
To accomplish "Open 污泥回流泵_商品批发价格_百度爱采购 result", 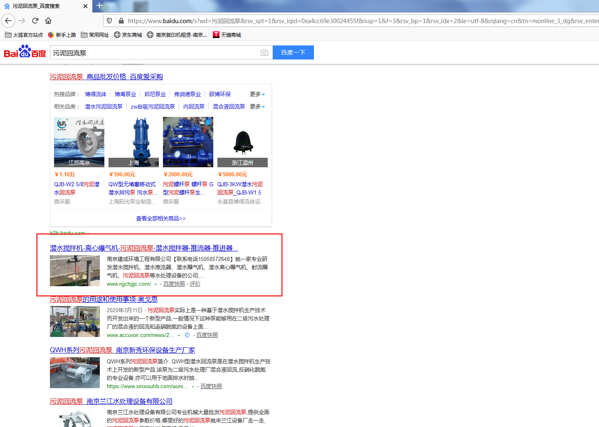I will (106, 77).
